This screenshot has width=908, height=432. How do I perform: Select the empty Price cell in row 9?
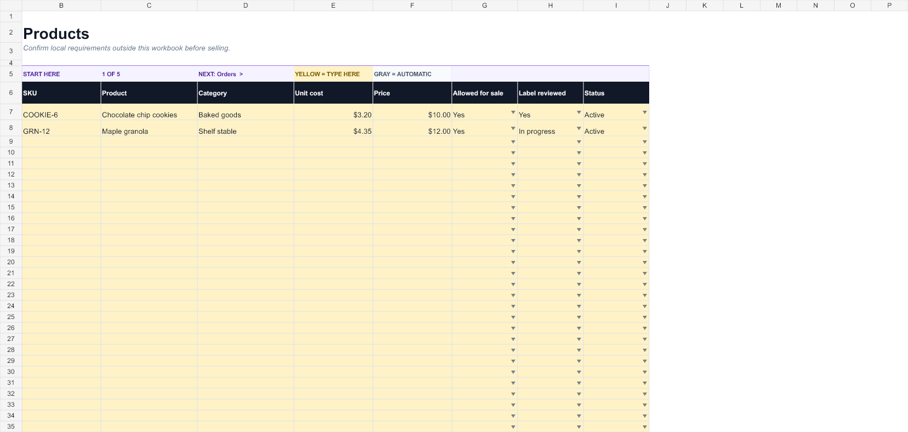pyautogui.click(x=412, y=142)
